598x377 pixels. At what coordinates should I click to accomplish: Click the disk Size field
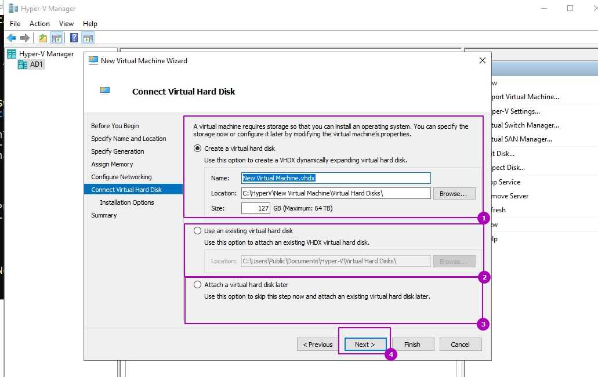pos(256,208)
